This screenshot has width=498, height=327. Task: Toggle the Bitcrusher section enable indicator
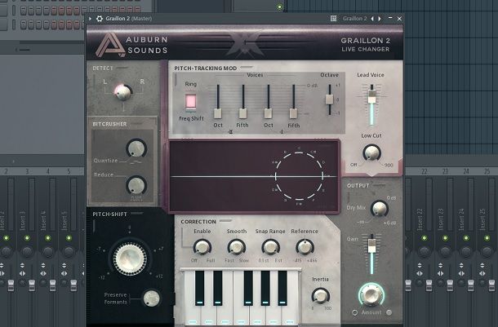click(x=136, y=123)
